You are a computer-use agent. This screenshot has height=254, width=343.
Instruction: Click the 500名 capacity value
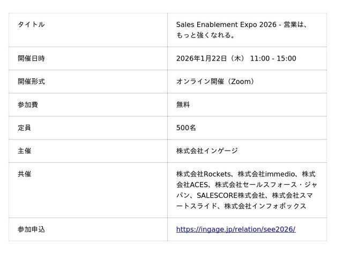coord(186,128)
